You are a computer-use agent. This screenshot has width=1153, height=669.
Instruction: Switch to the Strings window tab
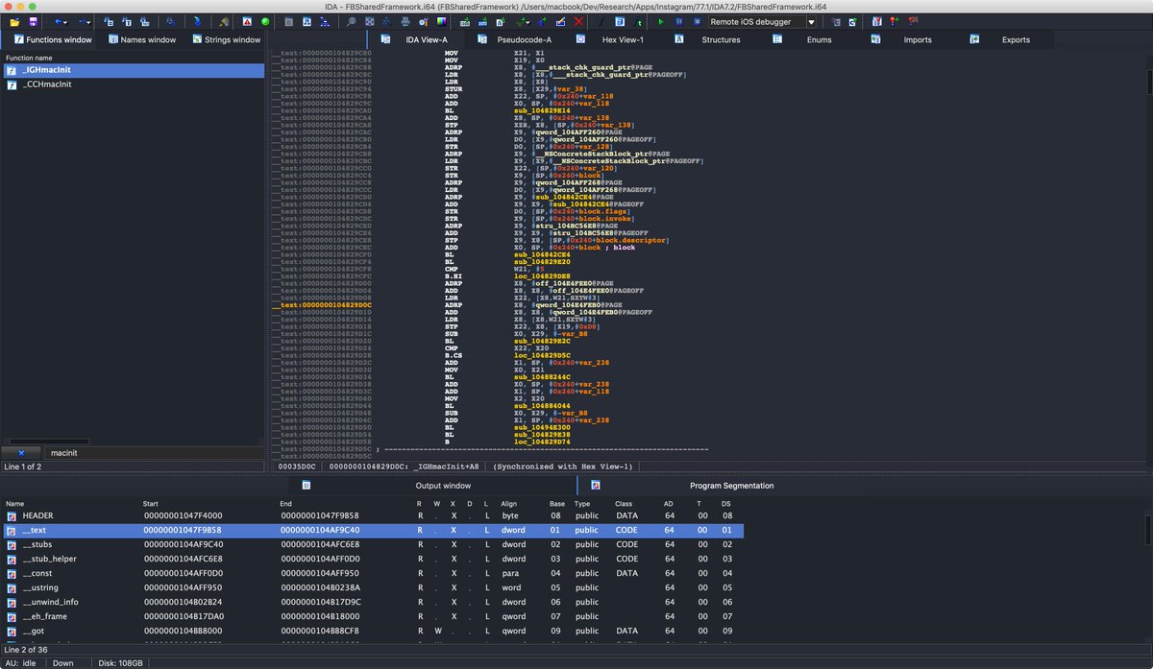tap(227, 39)
